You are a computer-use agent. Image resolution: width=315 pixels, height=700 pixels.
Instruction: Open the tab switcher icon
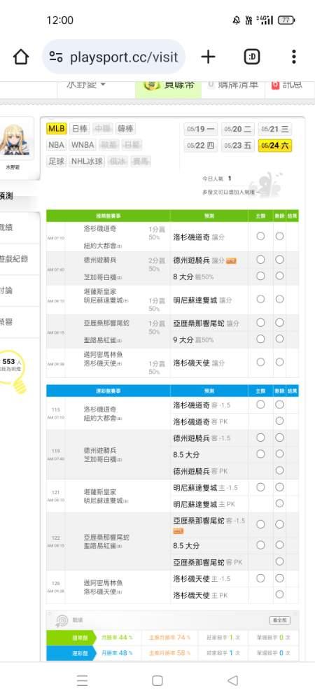click(x=252, y=57)
